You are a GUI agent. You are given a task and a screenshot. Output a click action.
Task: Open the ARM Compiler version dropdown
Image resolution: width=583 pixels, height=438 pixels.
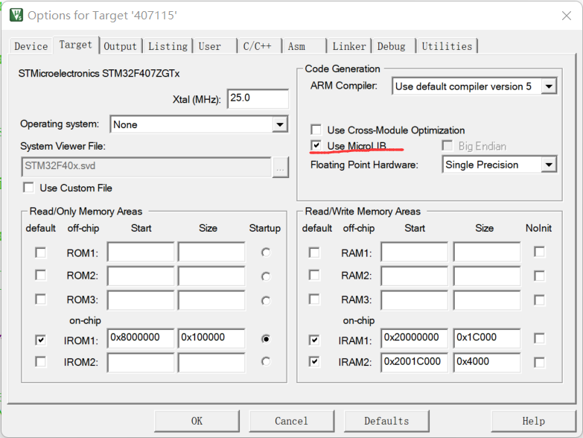click(549, 86)
